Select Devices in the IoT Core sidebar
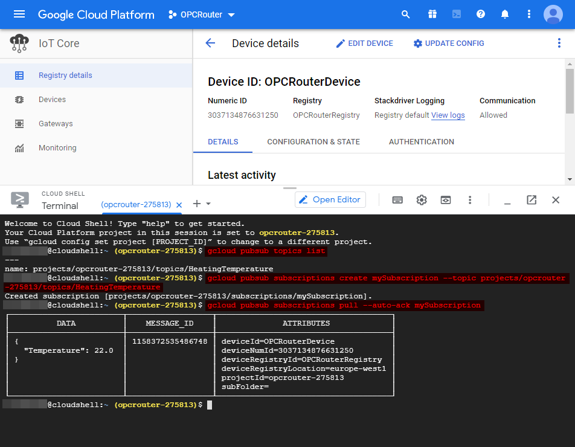 (x=52, y=100)
